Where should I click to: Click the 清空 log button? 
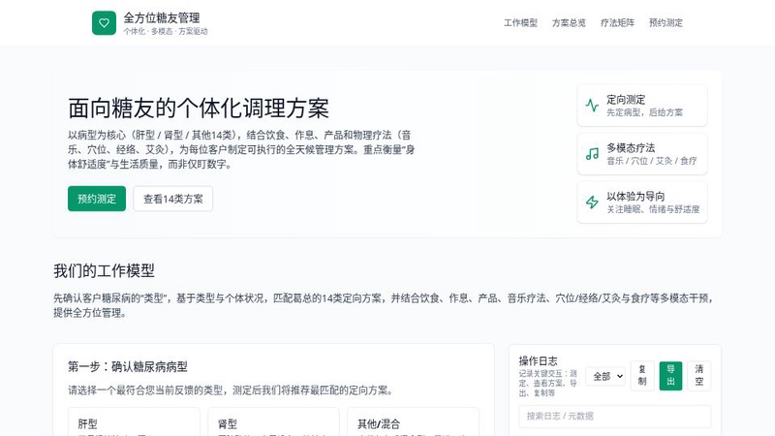point(698,376)
